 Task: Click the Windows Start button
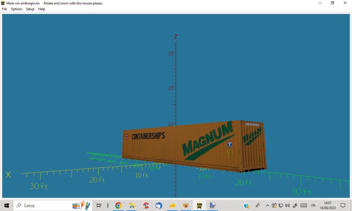tap(6, 205)
